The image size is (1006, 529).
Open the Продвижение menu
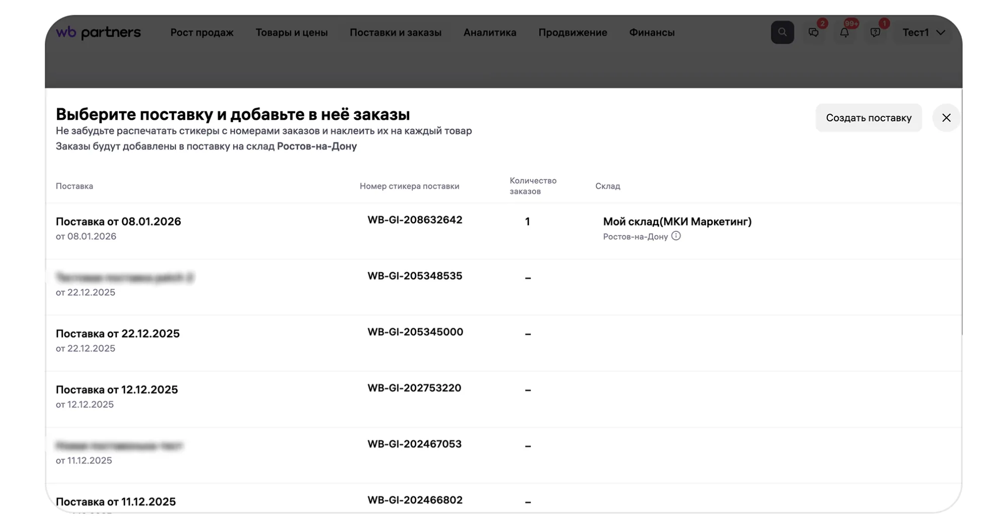click(x=572, y=33)
